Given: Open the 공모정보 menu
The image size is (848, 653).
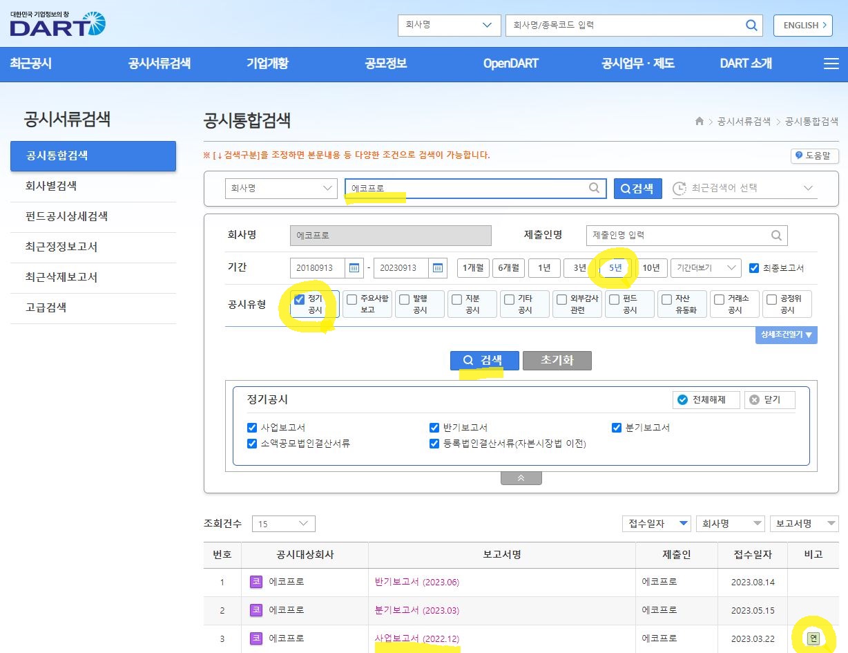Looking at the screenshot, I should coord(386,64).
